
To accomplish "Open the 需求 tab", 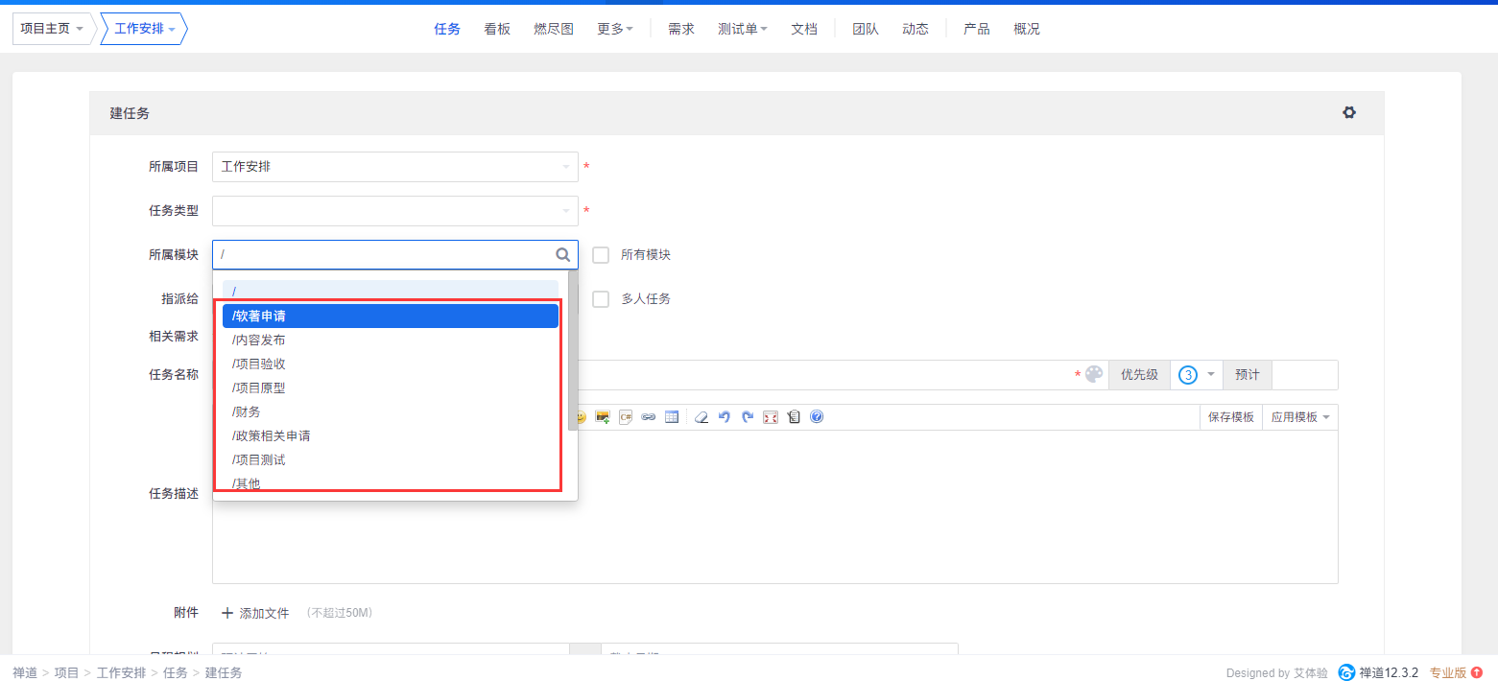I will pos(681,29).
